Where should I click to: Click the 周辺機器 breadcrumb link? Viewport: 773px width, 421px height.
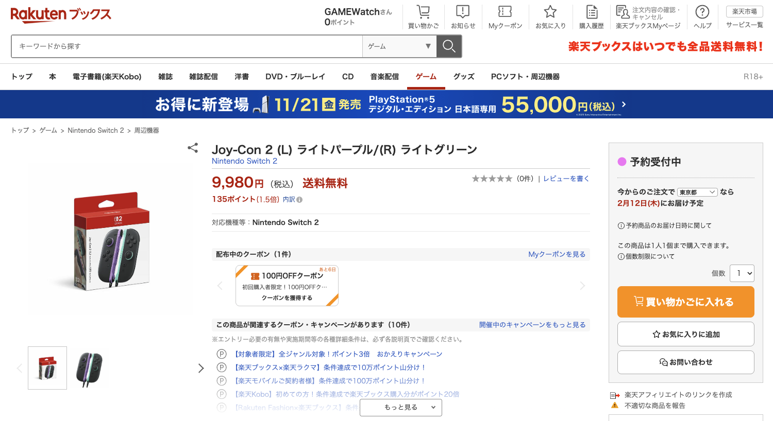[x=146, y=131]
